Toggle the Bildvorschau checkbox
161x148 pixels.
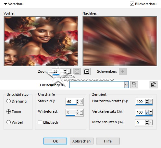point(132,4)
